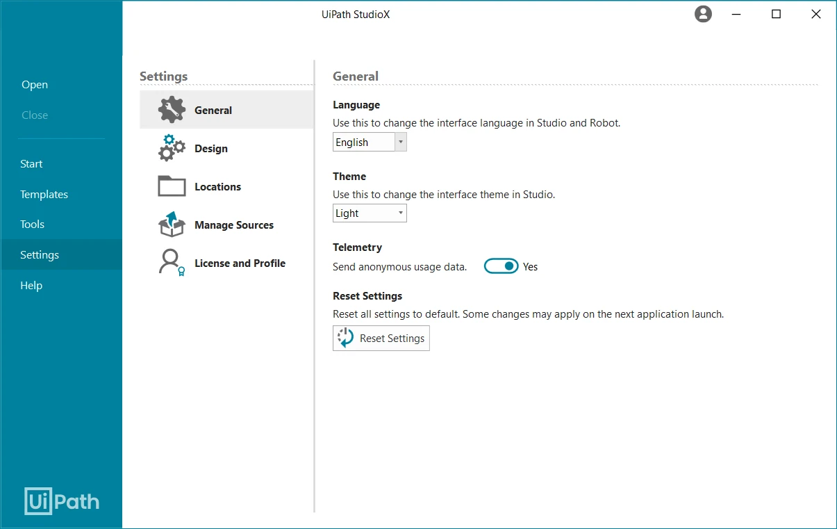Click the Manage Sources package icon
This screenshot has height=529, width=837.
click(x=172, y=225)
